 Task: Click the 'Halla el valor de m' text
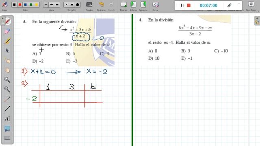tap(193, 43)
